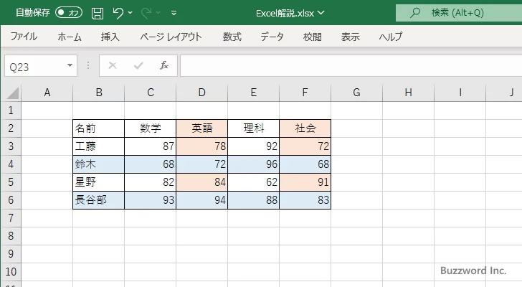Select the cell containing 鈴木

coord(98,164)
